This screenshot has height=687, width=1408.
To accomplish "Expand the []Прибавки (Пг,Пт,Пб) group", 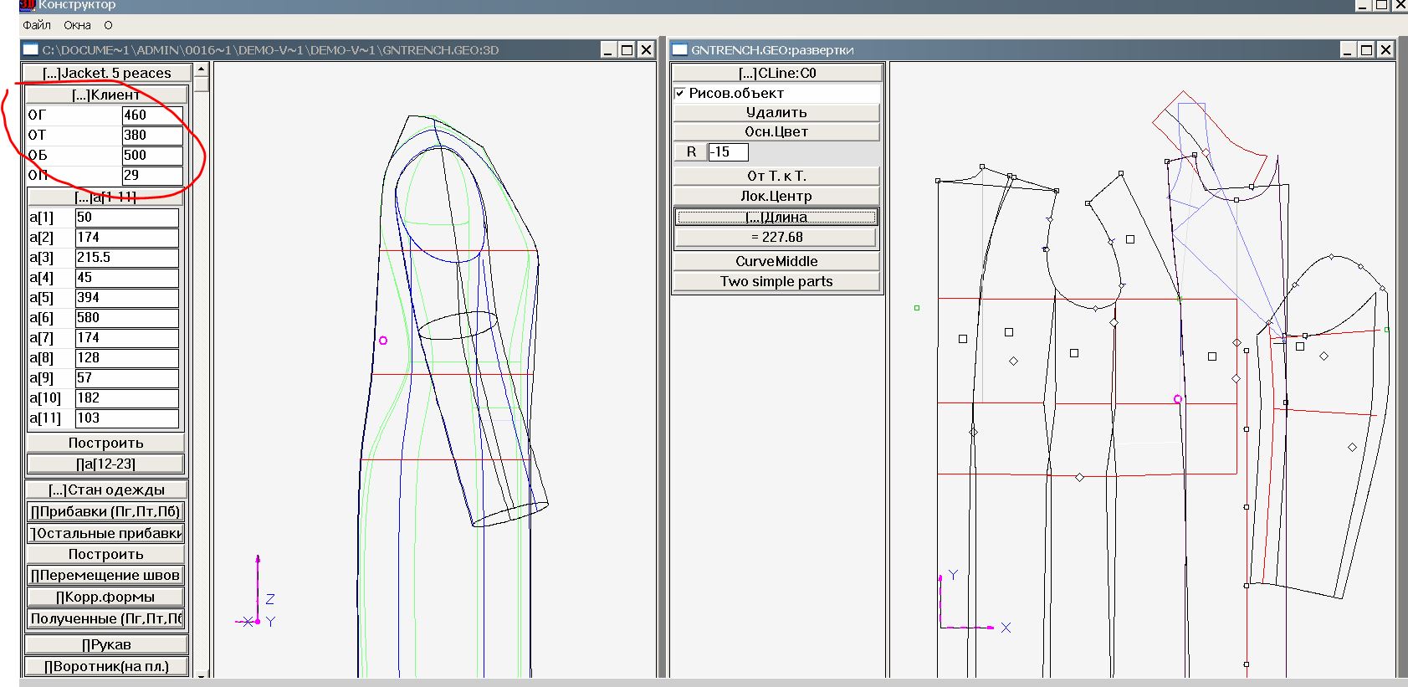I will (105, 511).
